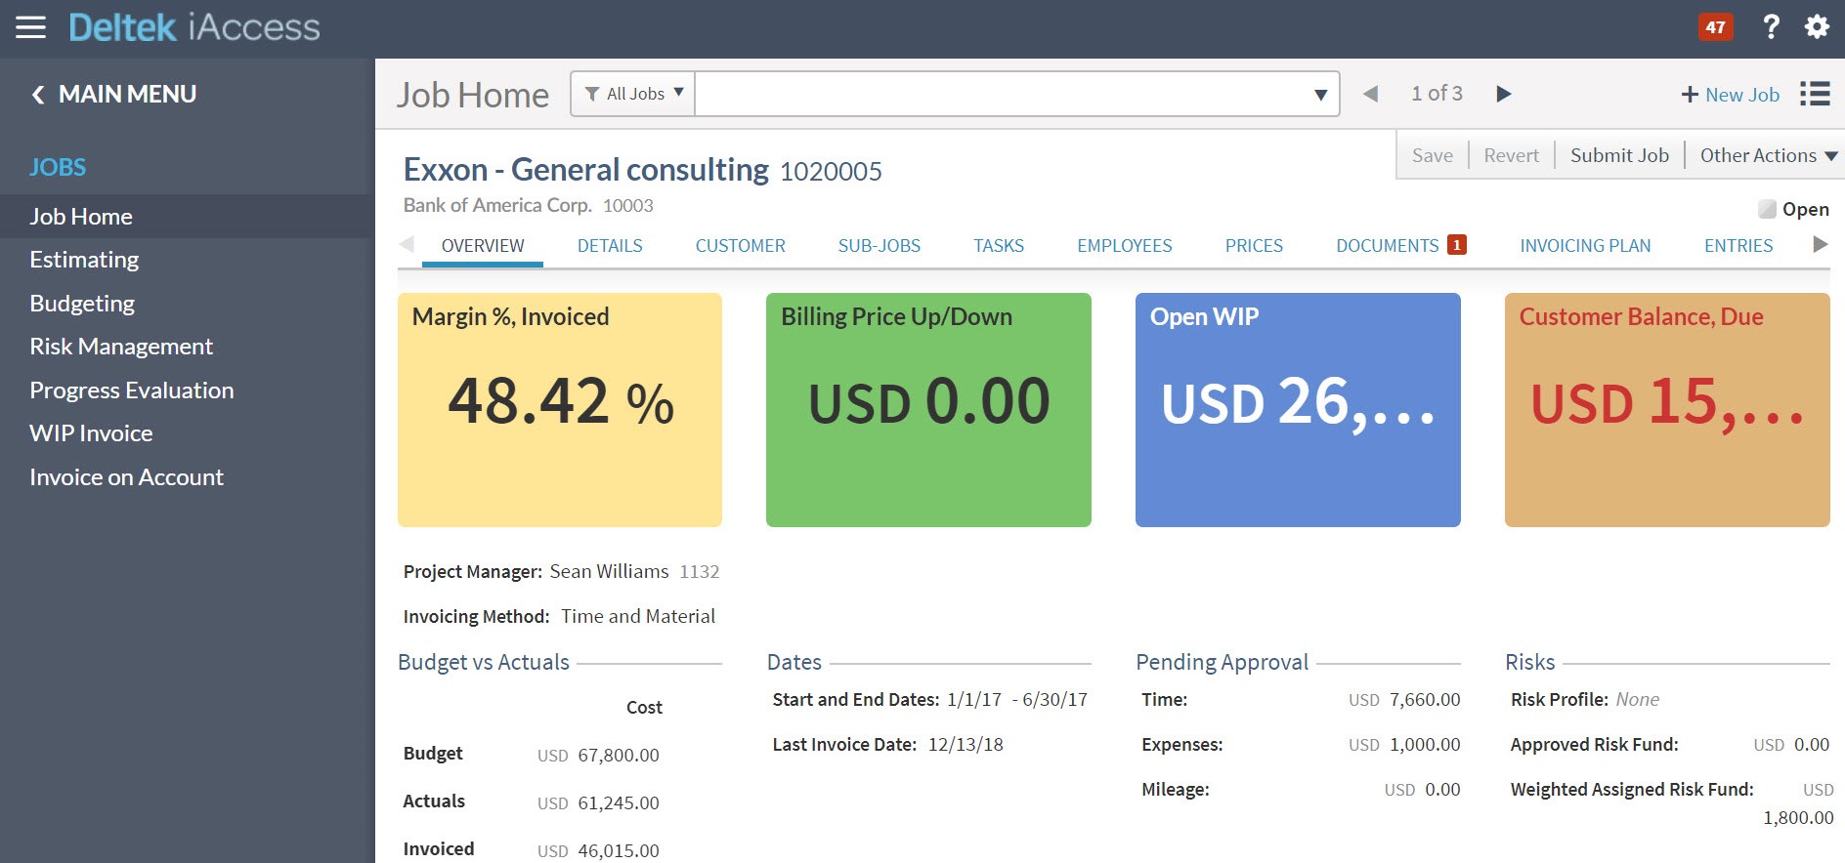1845x863 pixels.
Task: Click the Risk Profile value None
Action: tap(1638, 699)
